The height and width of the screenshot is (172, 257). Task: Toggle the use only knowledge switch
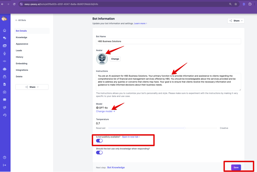point(99,152)
